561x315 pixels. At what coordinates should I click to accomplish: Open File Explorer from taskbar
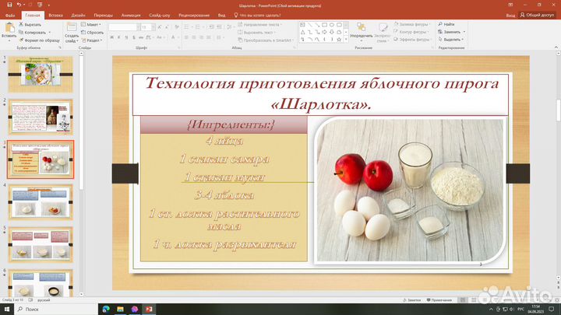pos(120,309)
